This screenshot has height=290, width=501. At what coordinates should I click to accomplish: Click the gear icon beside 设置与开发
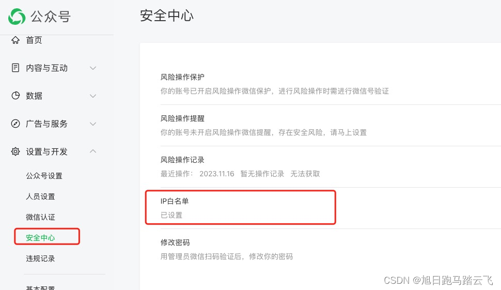point(15,151)
